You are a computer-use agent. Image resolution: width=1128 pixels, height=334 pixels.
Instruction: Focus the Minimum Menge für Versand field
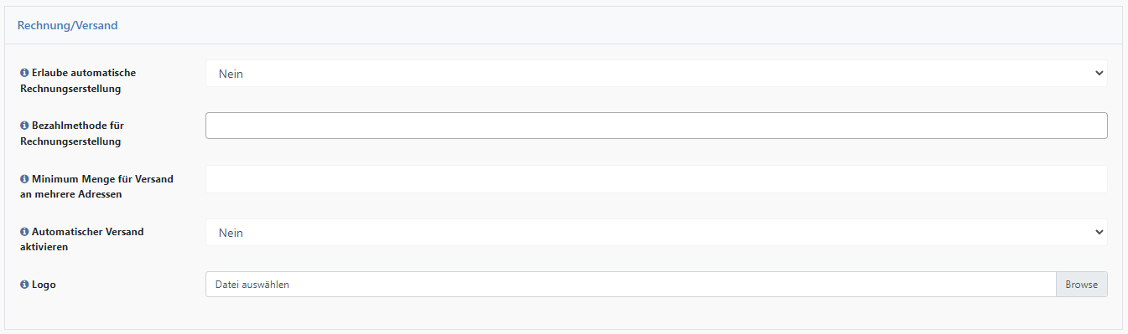(656, 179)
